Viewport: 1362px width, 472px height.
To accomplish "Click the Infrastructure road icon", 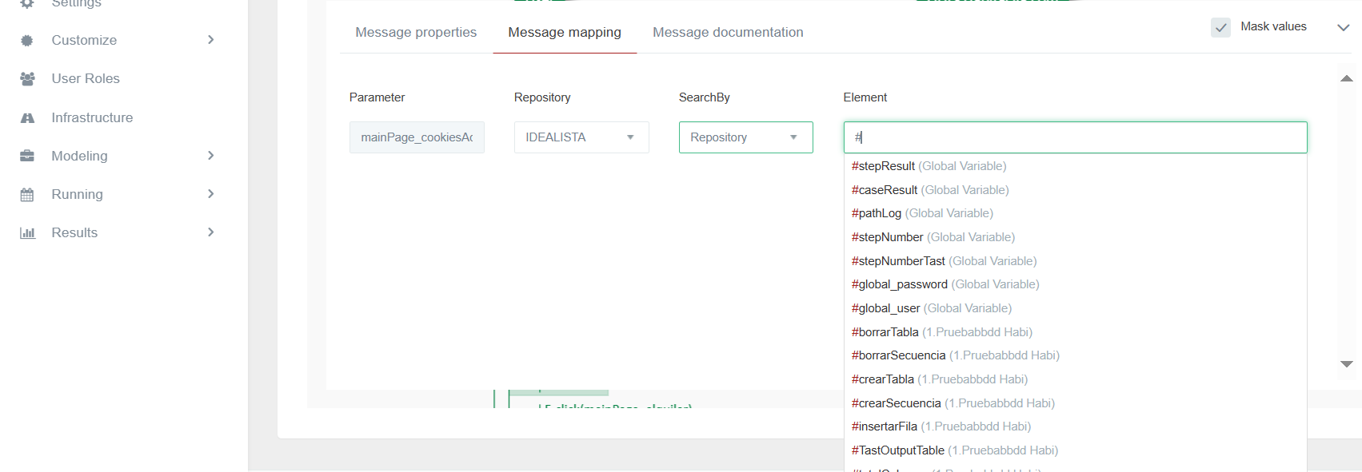I will point(27,118).
